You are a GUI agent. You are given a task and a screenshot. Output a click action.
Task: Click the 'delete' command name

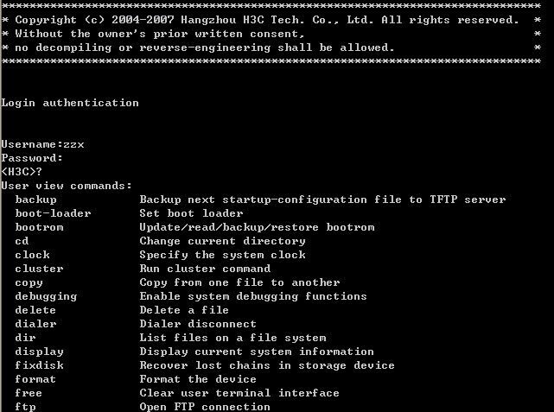pos(35,310)
